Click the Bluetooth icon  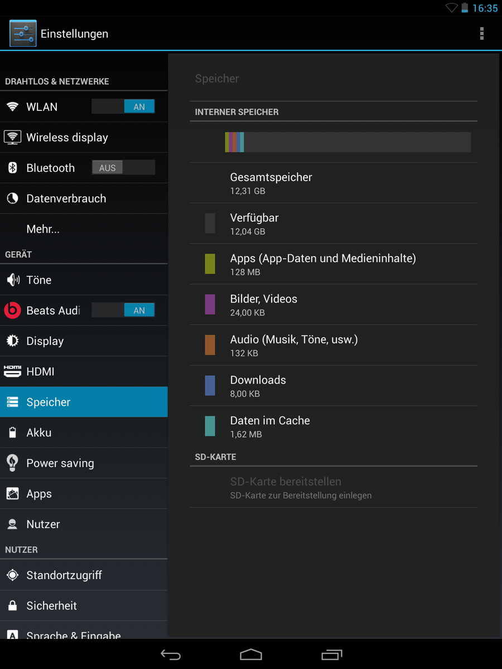click(12, 168)
